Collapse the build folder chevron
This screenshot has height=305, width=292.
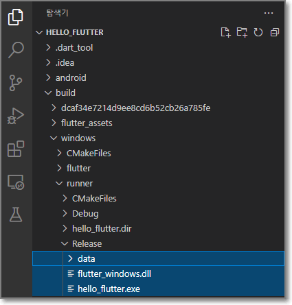pos(48,93)
